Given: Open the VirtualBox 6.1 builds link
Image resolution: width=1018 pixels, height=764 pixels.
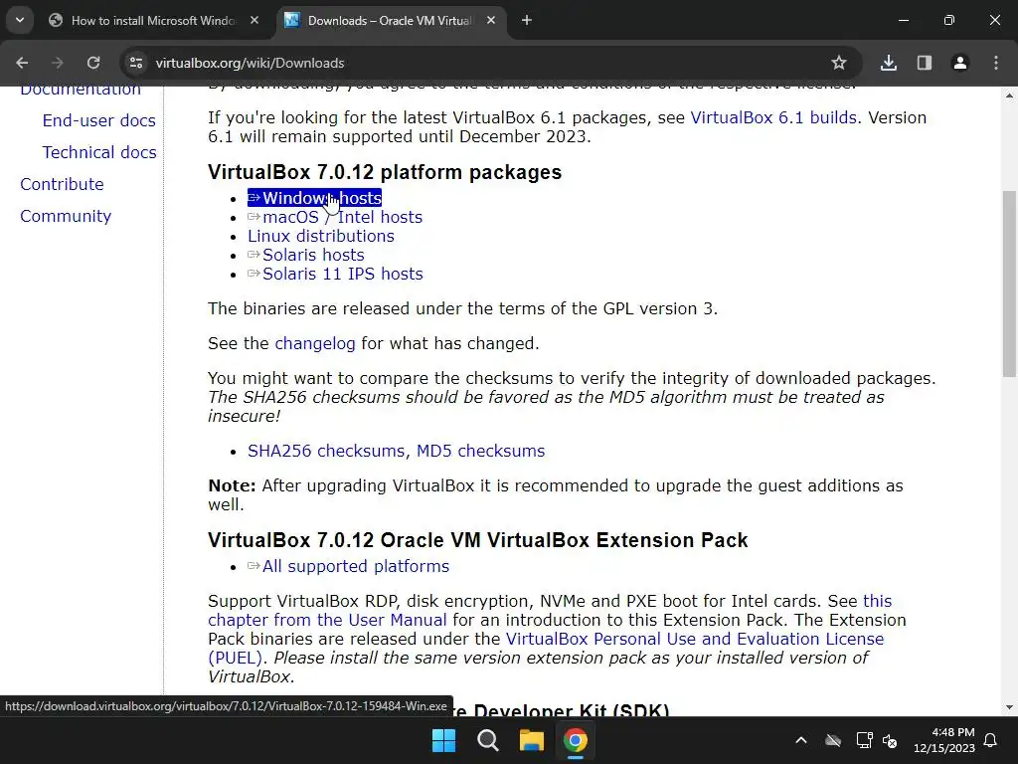Looking at the screenshot, I should point(773,117).
